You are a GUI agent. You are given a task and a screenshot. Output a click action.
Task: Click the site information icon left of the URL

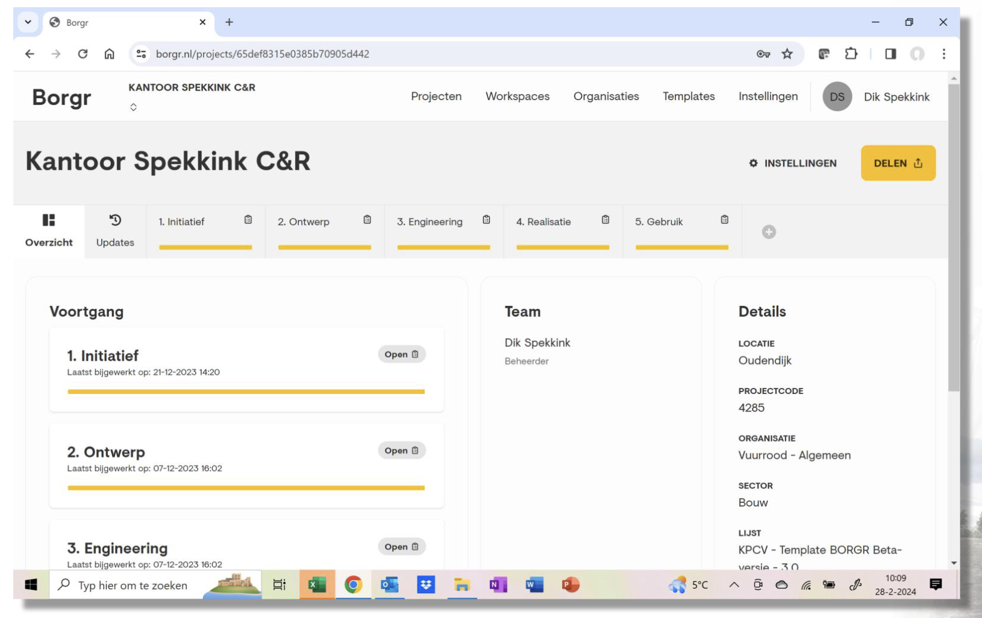(x=141, y=54)
